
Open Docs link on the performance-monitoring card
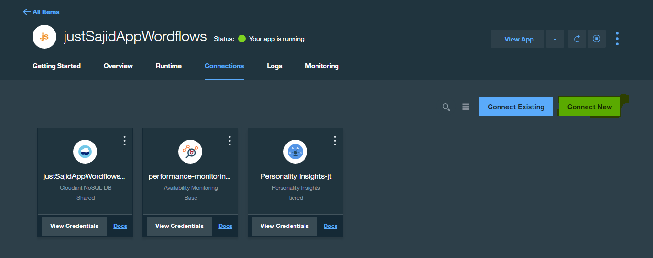click(225, 226)
